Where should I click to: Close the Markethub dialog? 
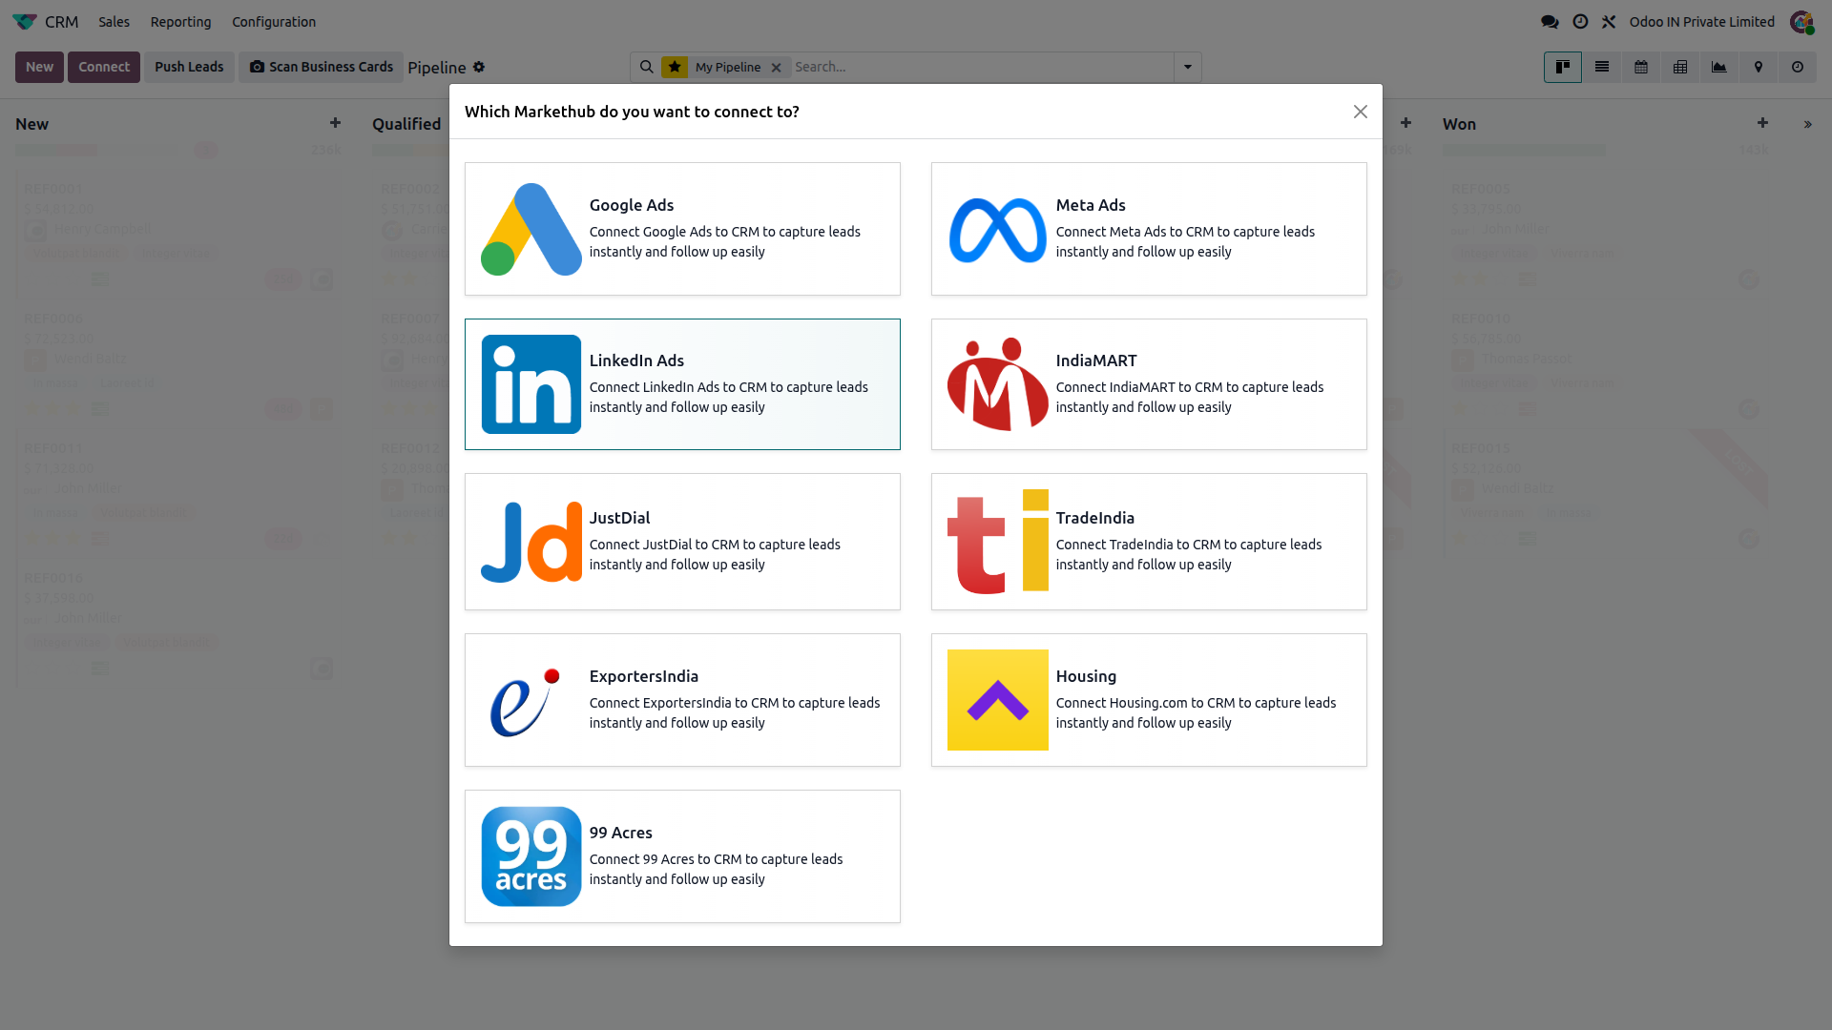pyautogui.click(x=1360, y=112)
